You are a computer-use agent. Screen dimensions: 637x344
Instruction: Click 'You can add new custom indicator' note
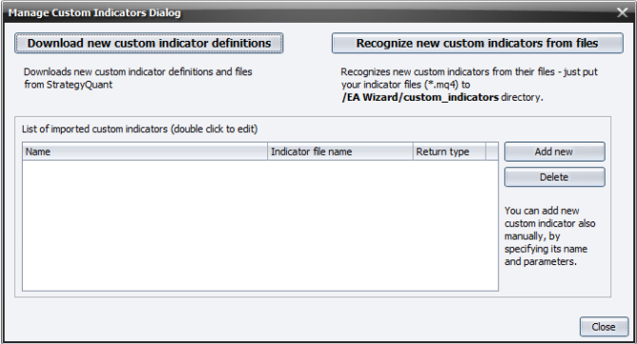point(550,236)
